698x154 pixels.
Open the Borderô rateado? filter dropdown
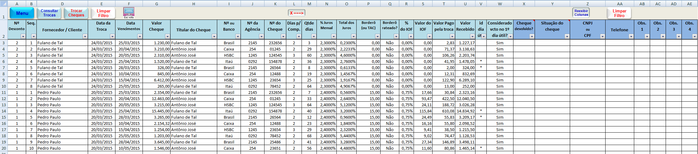pos(396,37)
